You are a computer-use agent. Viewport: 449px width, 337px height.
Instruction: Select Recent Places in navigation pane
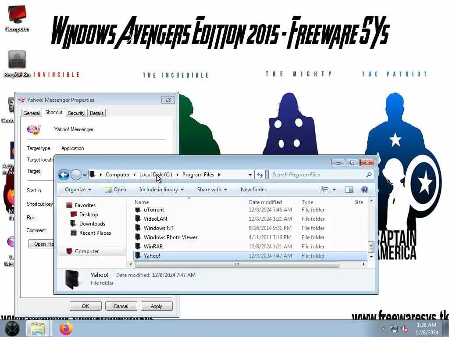(95, 233)
